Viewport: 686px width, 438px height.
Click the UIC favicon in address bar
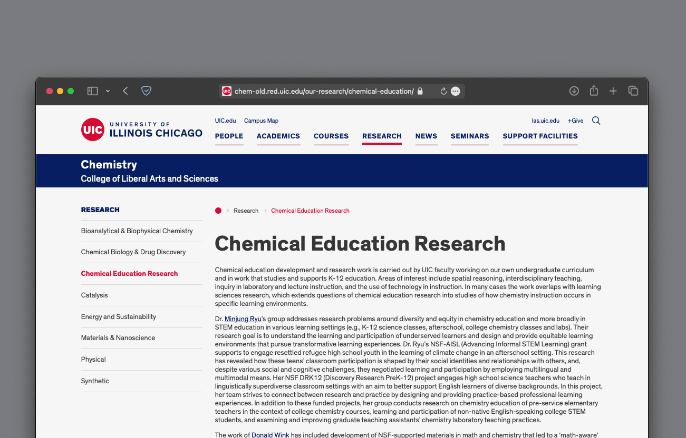click(x=227, y=91)
